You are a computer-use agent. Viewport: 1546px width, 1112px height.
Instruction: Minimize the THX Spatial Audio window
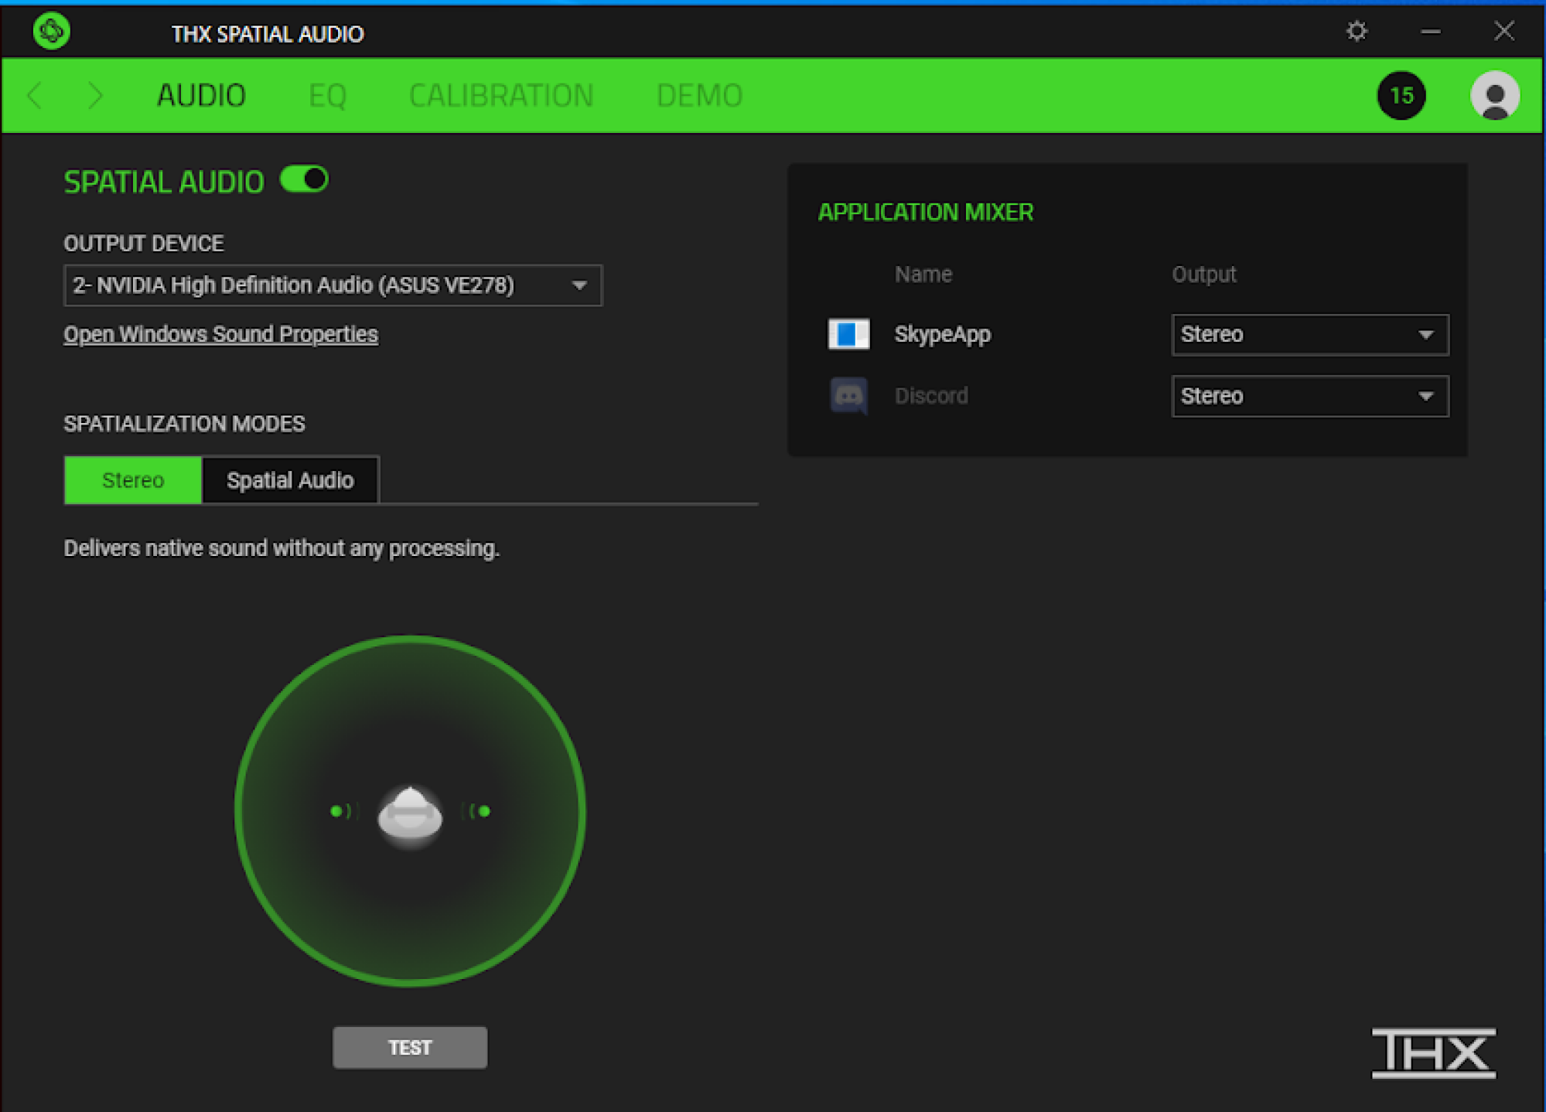tap(1430, 32)
